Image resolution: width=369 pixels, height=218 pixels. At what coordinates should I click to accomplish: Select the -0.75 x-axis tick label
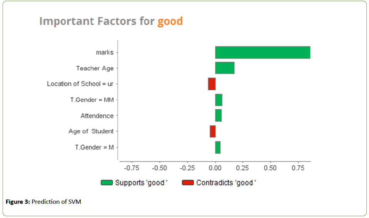[x=132, y=168]
